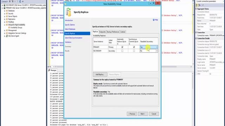
Task: Click the Management folder icon
Action: pyautogui.click(x=7, y=30)
